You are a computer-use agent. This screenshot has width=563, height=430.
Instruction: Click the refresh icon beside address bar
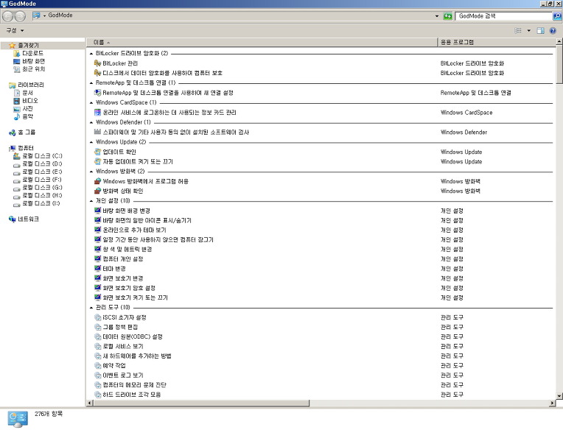pos(447,16)
